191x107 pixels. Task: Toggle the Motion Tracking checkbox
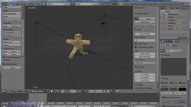point(138,88)
